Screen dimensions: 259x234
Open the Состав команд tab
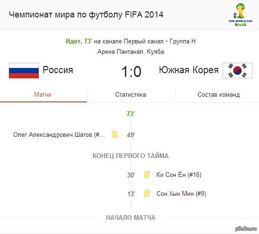[x=218, y=95]
